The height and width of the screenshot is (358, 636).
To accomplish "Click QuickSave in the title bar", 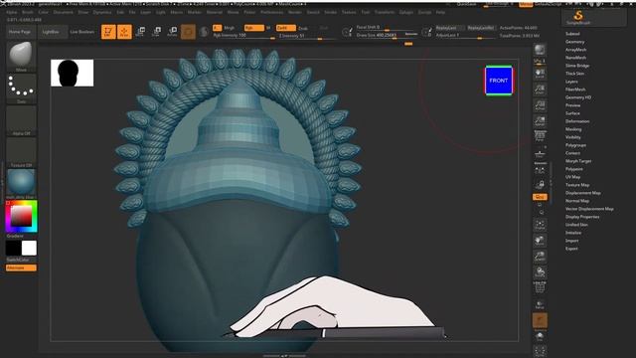I will click(x=466, y=4).
